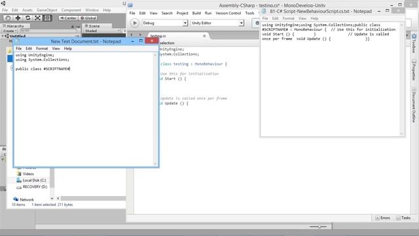The height and width of the screenshot is (236, 419).
Task: Select Local Disk (C:) in Explorer sidebar
Action: point(31,180)
